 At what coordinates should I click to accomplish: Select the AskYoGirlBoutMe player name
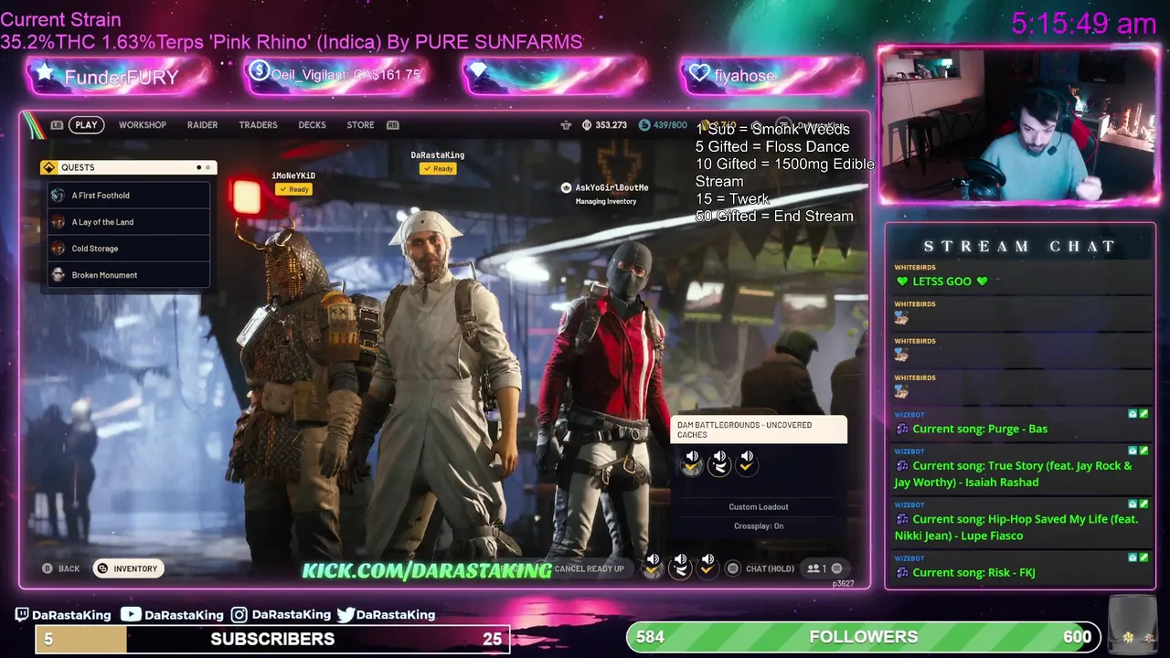click(612, 187)
